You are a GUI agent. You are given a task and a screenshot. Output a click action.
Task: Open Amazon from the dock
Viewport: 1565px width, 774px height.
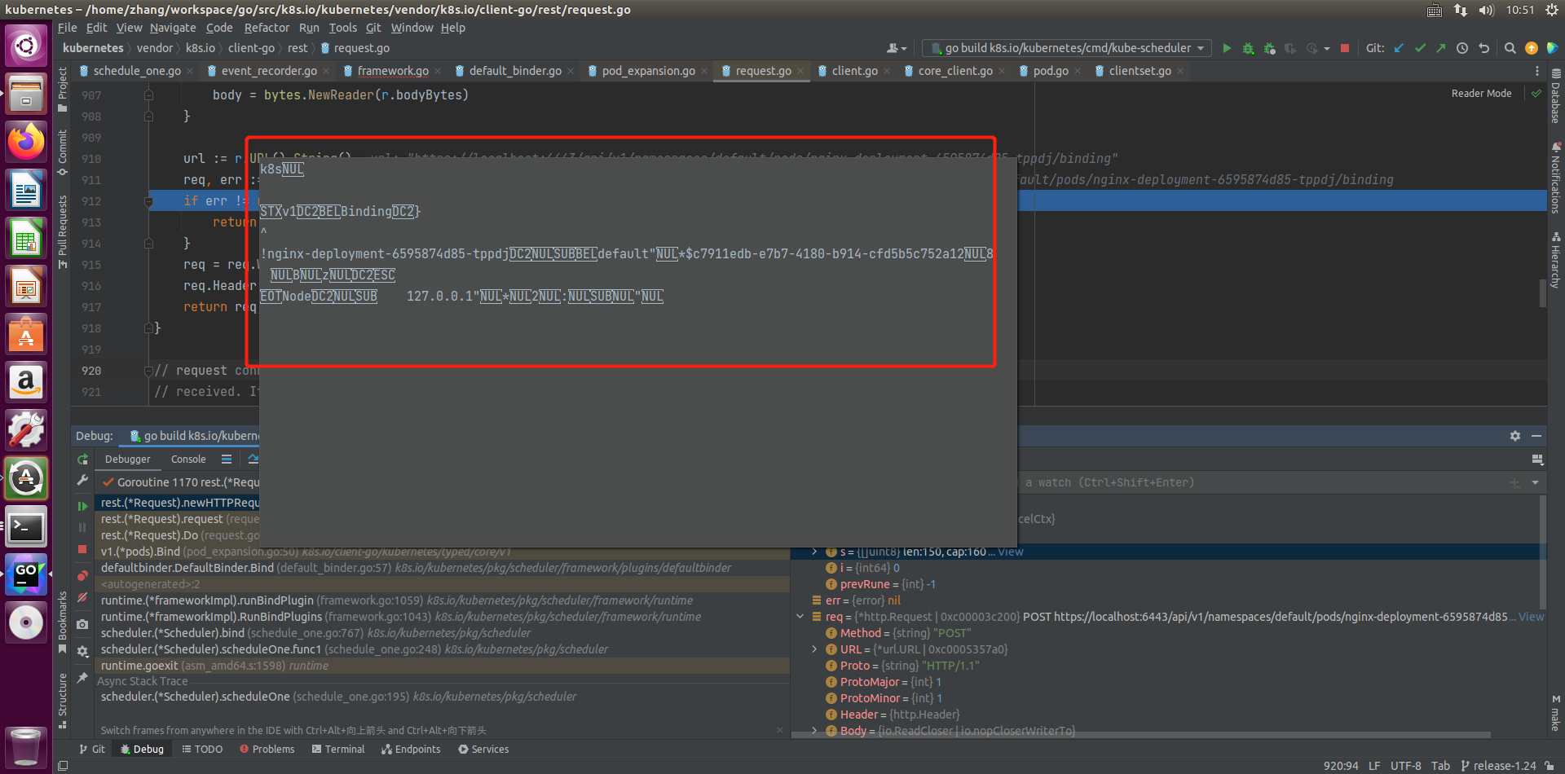[26, 382]
